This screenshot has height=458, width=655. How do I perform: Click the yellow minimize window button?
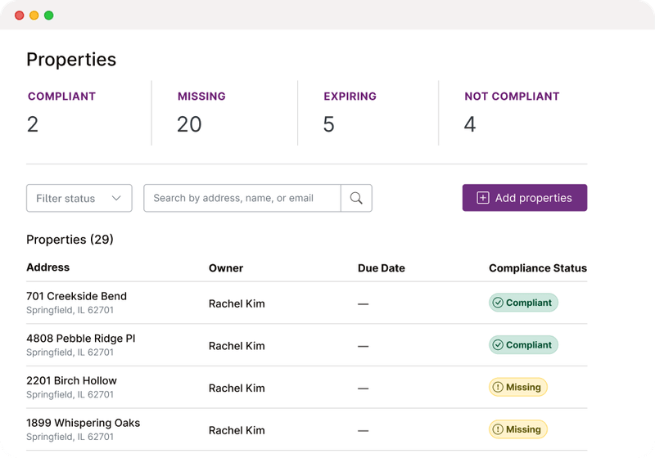[x=34, y=16]
